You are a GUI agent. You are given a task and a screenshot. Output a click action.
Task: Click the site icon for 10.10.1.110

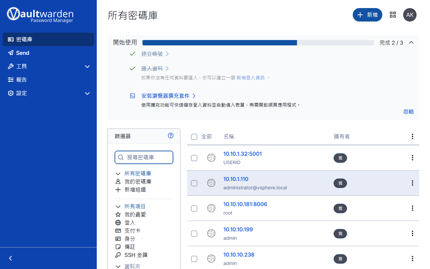click(211, 183)
